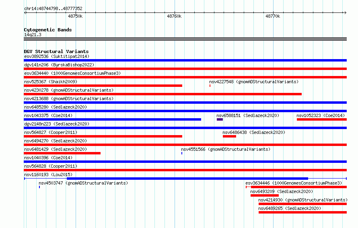Select the blue bar under nsv4213688
Image resolution: width=358 pixels, height=228 pixels.
coord(185,103)
